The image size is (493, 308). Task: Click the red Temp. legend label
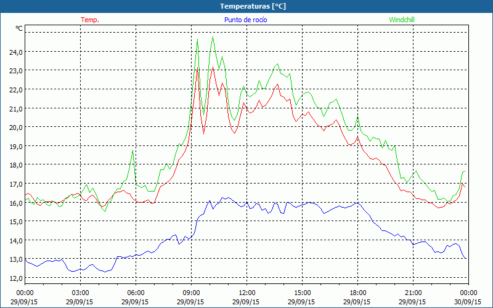click(x=90, y=20)
